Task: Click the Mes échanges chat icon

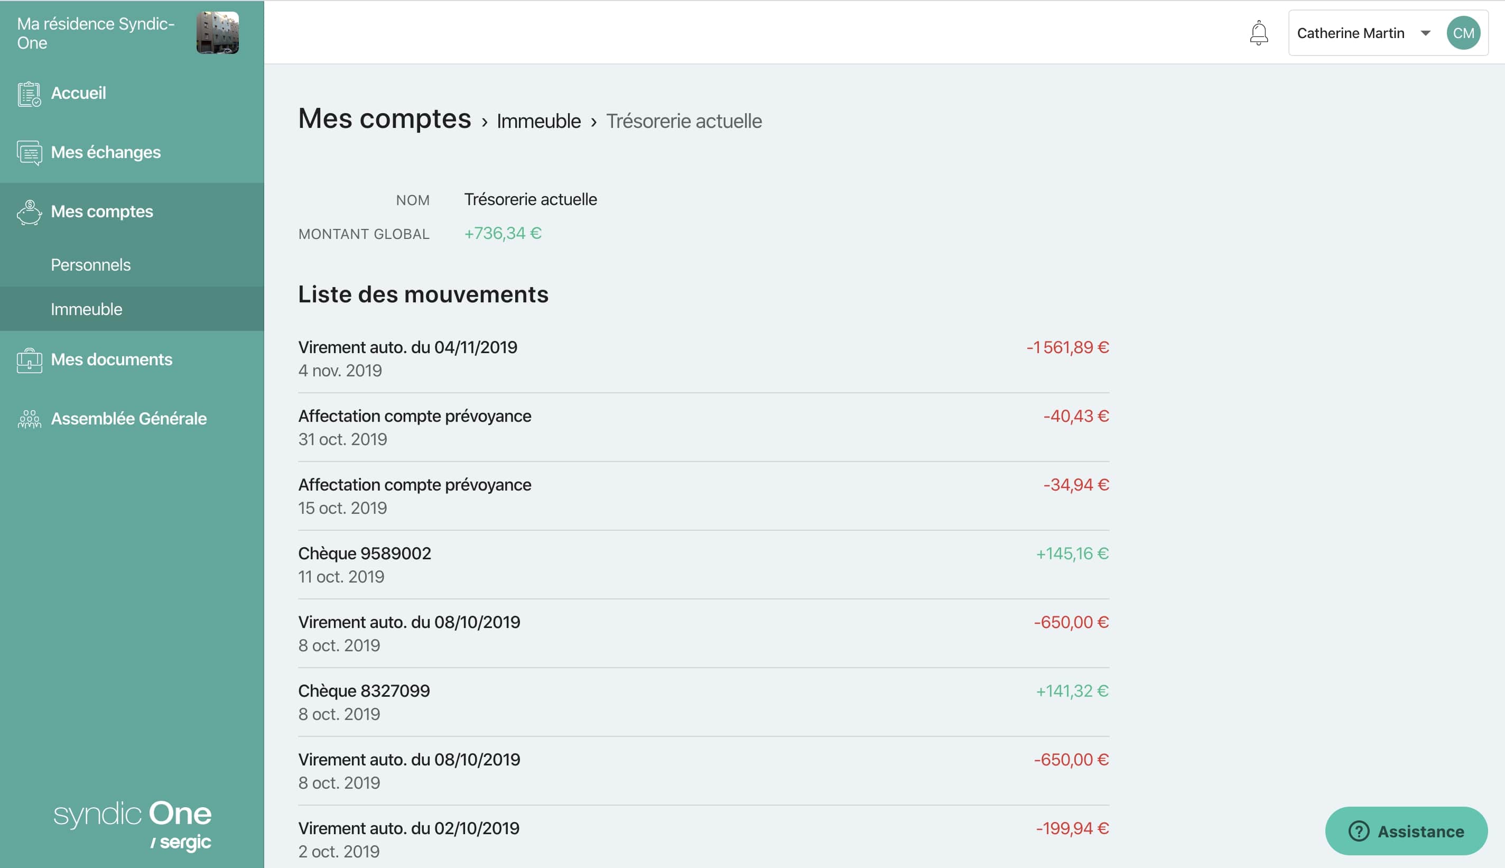Action: pyautogui.click(x=29, y=153)
